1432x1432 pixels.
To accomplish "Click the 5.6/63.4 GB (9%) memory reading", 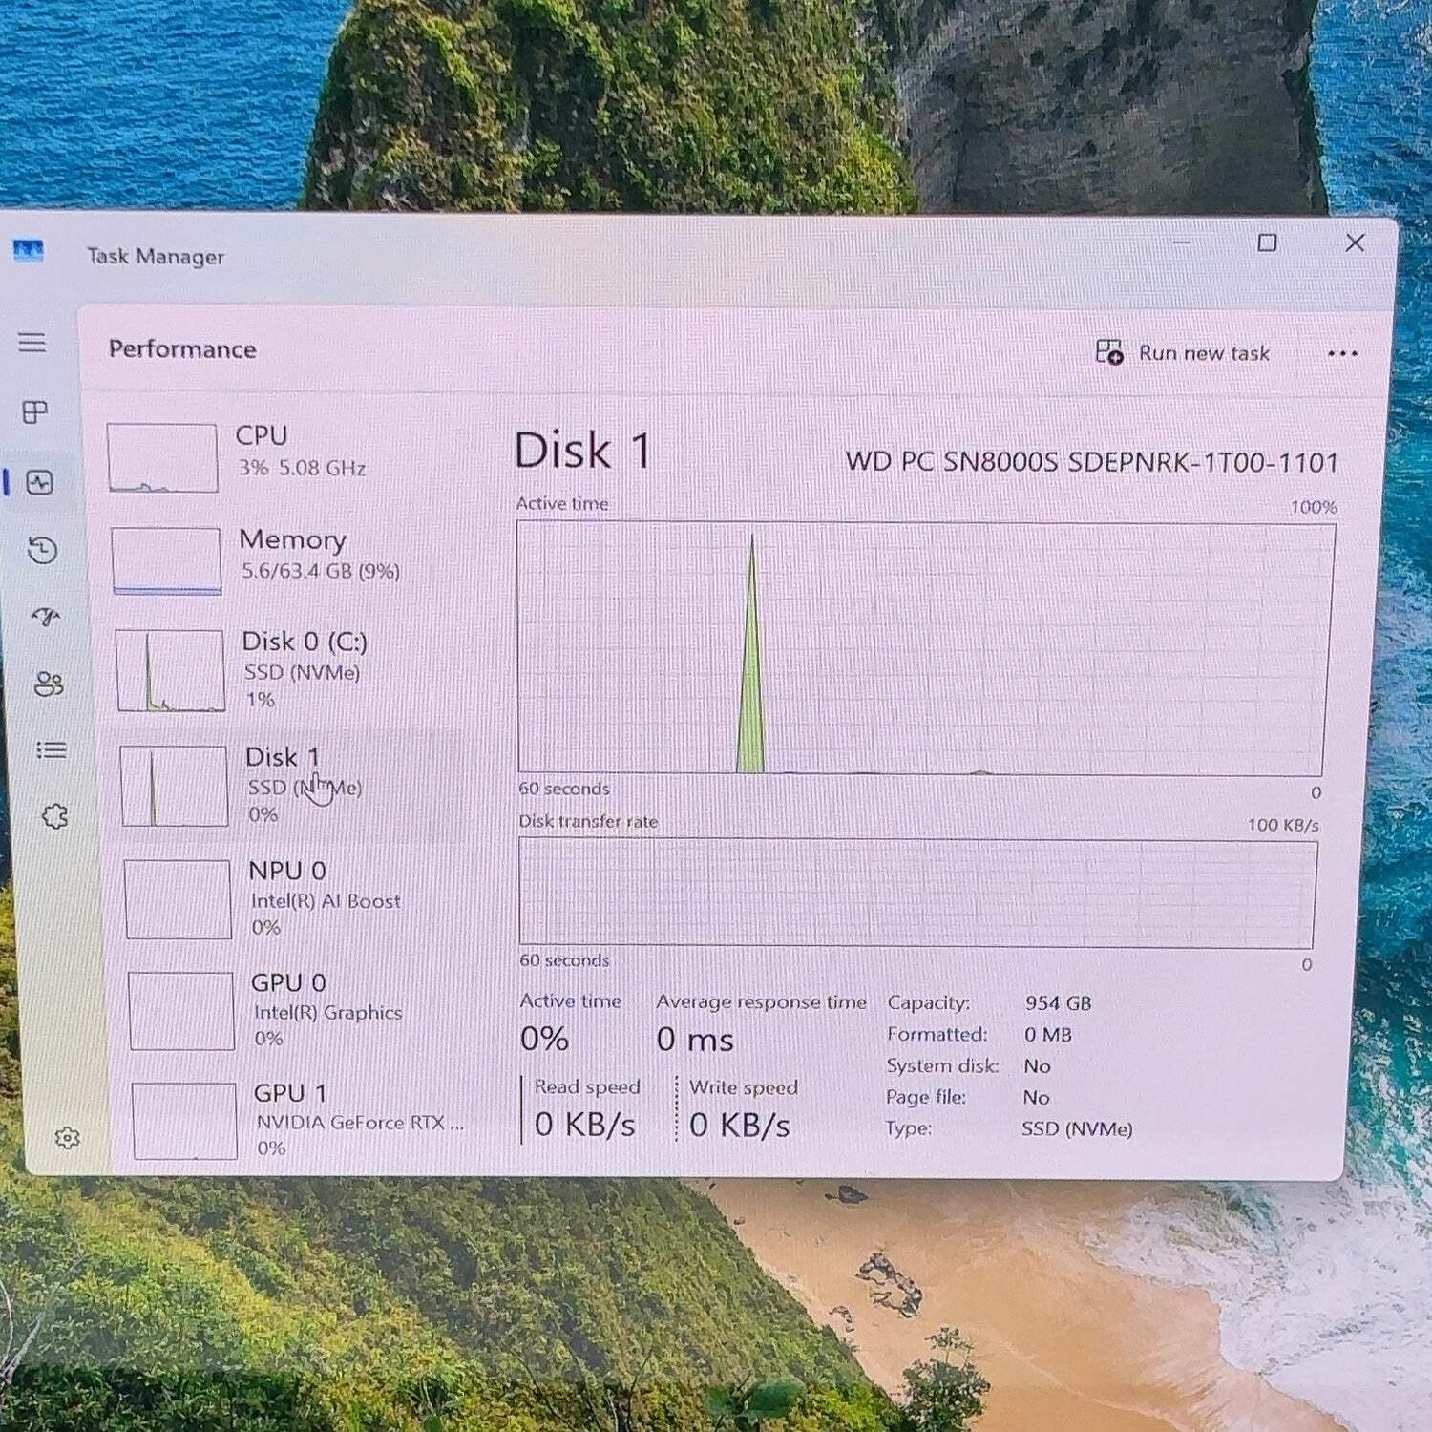I will pos(321,571).
